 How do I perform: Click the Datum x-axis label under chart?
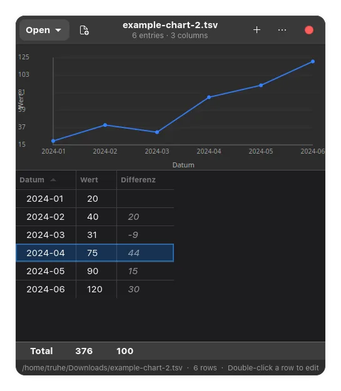coord(183,165)
